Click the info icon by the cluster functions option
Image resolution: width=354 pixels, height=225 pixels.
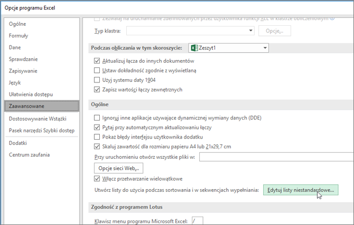(x=332, y=19)
